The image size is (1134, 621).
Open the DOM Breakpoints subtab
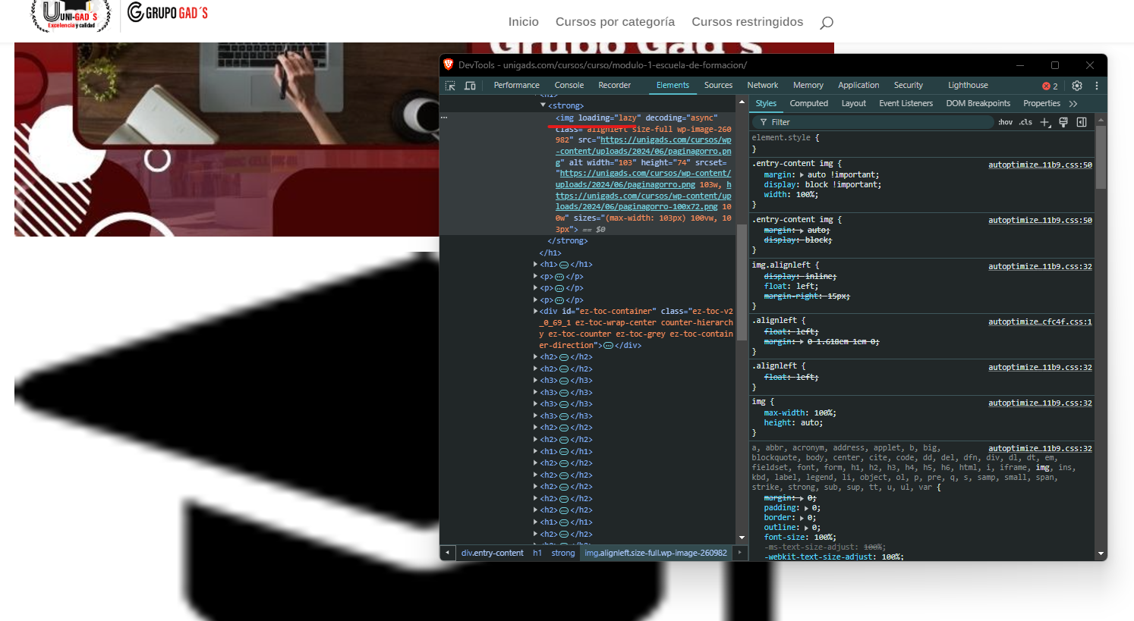(978, 104)
